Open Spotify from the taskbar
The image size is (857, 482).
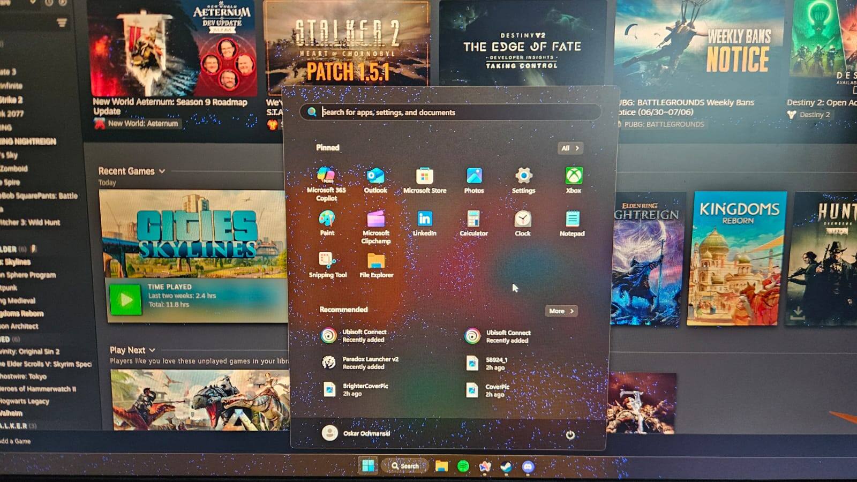pos(463,466)
